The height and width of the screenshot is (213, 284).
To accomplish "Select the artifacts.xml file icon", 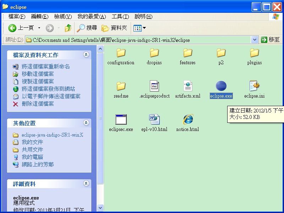I will tap(188, 86).
